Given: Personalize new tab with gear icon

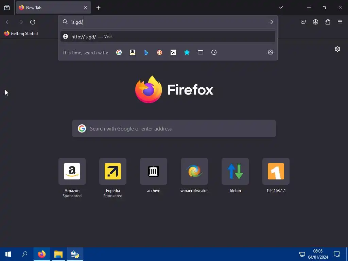Looking at the screenshot, I should click(337, 49).
